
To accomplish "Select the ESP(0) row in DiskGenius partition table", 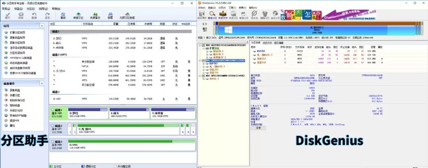I will pos(317,51).
